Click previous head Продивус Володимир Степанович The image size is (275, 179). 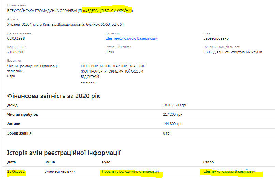coord(130,172)
